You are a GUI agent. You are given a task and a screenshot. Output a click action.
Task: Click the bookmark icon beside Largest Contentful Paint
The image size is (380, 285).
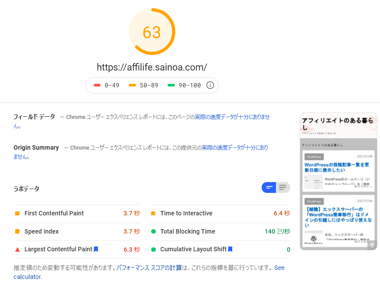[x=96, y=249]
